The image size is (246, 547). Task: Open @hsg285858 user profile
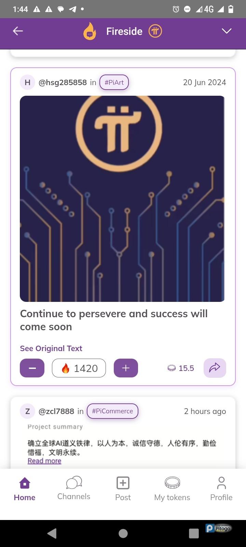pyautogui.click(x=63, y=82)
